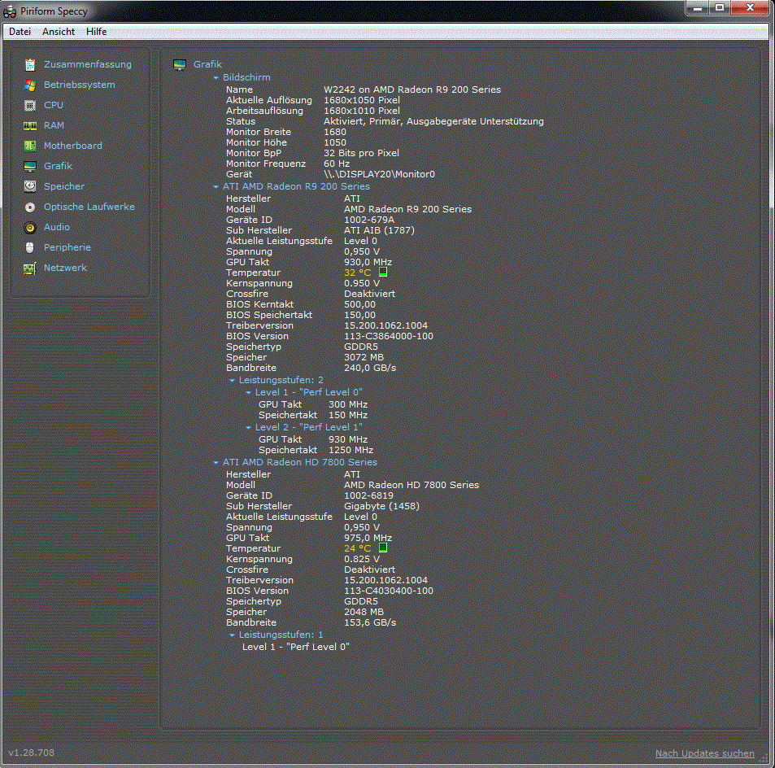Screen dimensions: 775x768
Task: Show the RAM section
Action: [x=54, y=125]
